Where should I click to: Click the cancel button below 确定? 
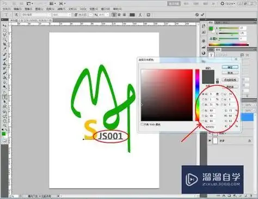click(230, 73)
